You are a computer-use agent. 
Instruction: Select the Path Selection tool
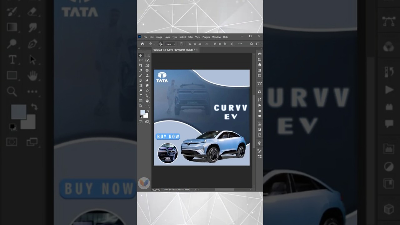147,96
